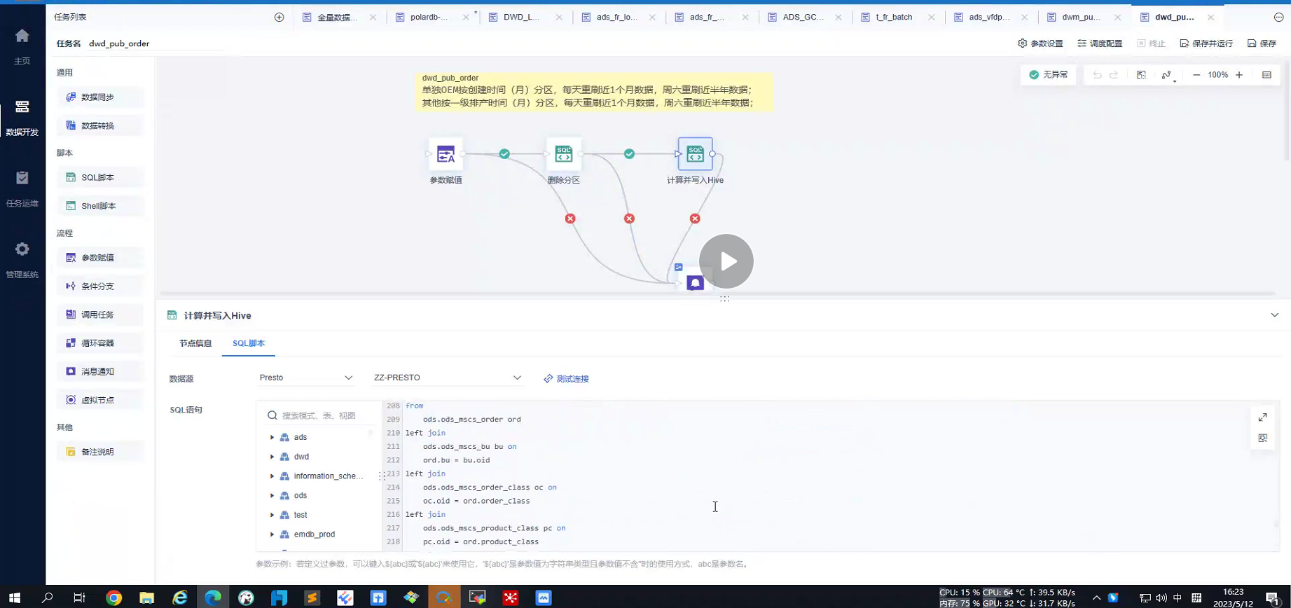This screenshot has width=1291, height=608.
Task: Click success check between 删除分区 and 计算并写入Hive
Action: click(x=629, y=154)
